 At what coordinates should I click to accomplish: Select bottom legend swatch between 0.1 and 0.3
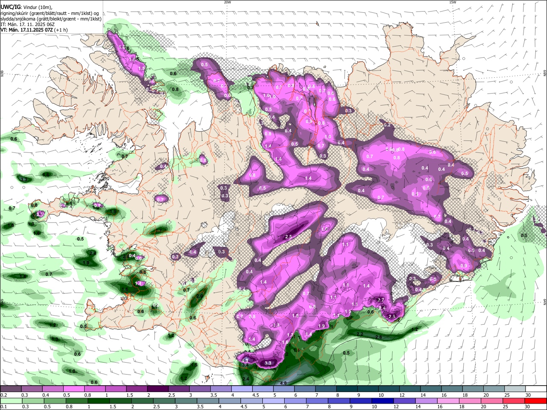(11, 401)
